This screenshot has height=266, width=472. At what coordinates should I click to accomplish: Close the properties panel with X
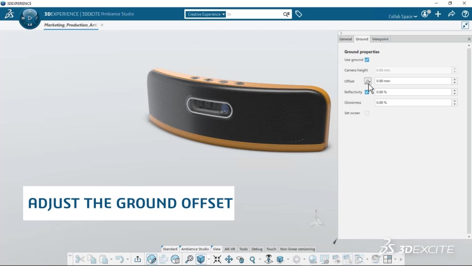point(469,39)
